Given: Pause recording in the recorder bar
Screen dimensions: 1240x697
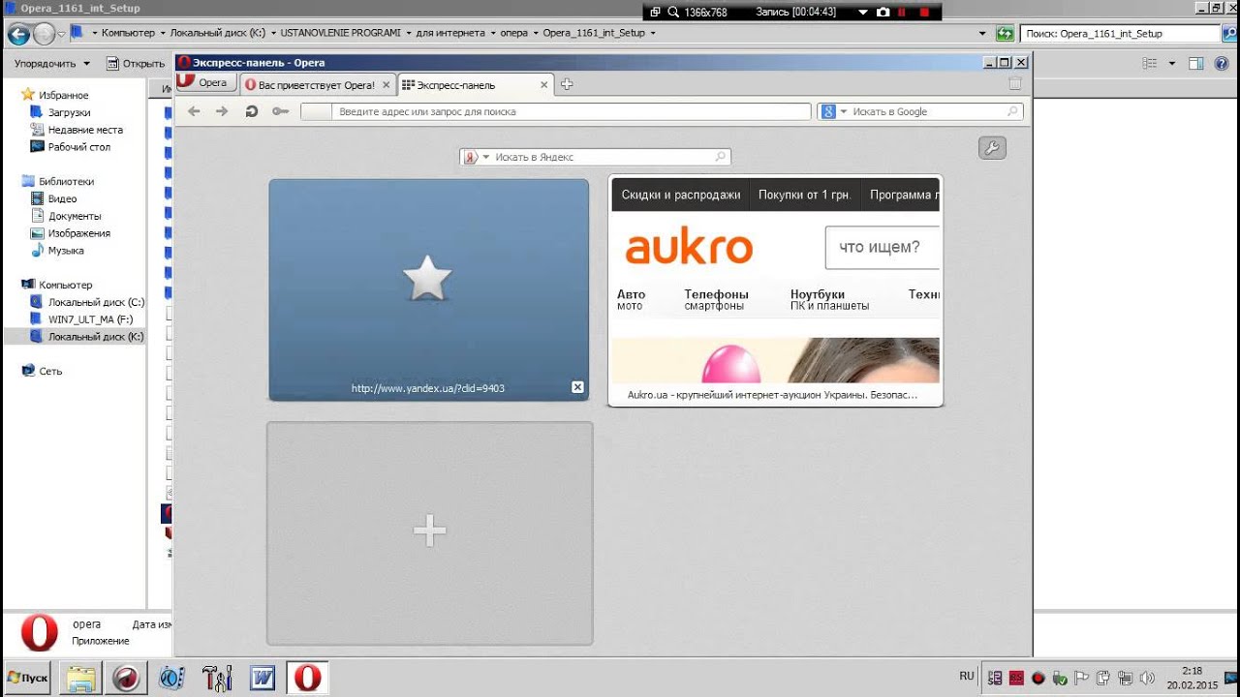Looking at the screenshot, I should 902,12.
